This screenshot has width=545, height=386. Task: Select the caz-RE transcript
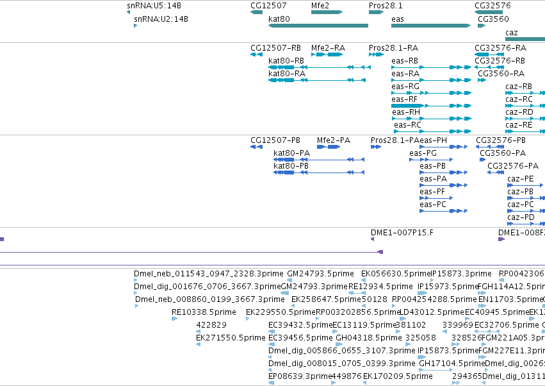click(x=525, y=131)
